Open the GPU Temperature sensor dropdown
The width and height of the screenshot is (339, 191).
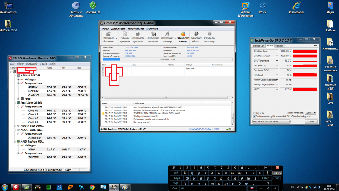[x=277, y=61]
